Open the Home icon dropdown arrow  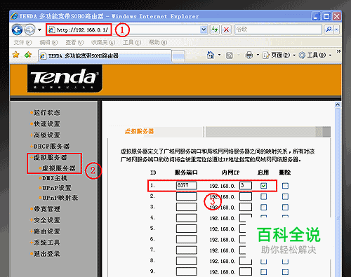(x=219, y=55)
